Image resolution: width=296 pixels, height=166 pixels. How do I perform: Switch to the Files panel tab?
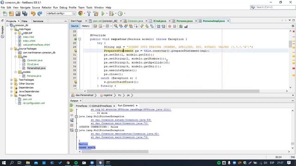coord(25,21)
